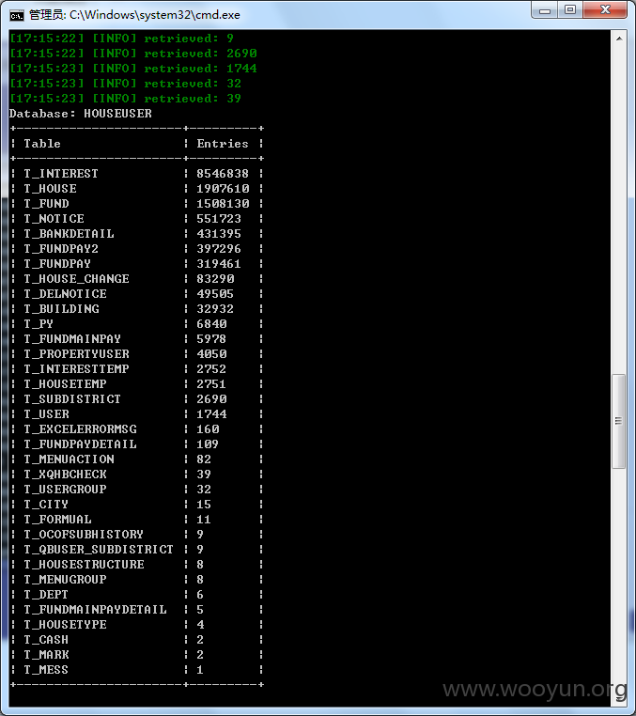
Task: Close the cmd.exe window
Action: pos(605,10)
